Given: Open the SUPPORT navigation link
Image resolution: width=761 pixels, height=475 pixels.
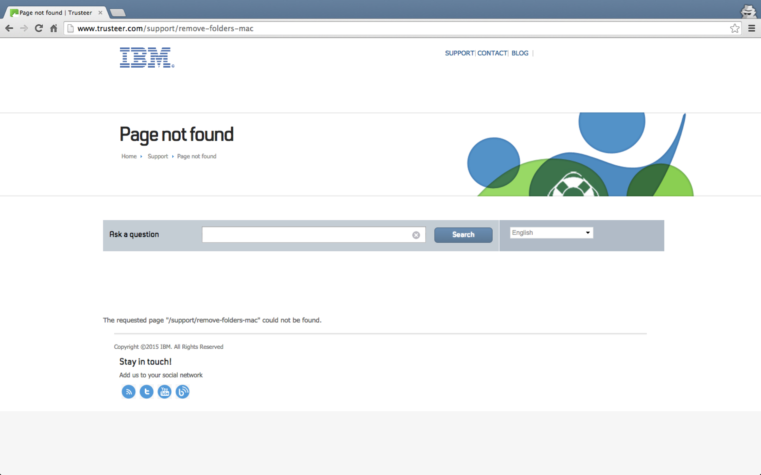Looking at the screenshot, I should tap(459, 53).
